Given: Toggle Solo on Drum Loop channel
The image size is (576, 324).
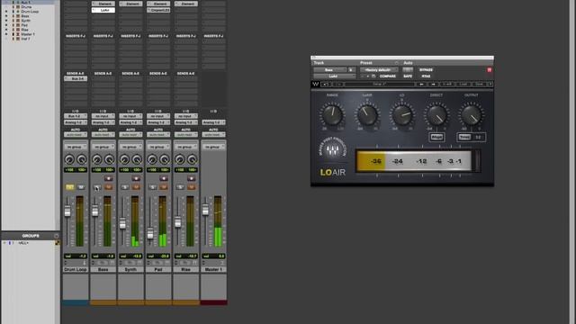Looking at the screenshot, I should [x=70, y=187].
